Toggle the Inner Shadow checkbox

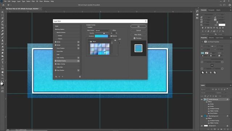pos(55,48)
